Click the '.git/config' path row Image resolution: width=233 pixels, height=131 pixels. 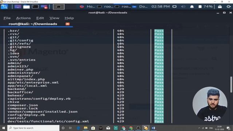click(20, 40)
